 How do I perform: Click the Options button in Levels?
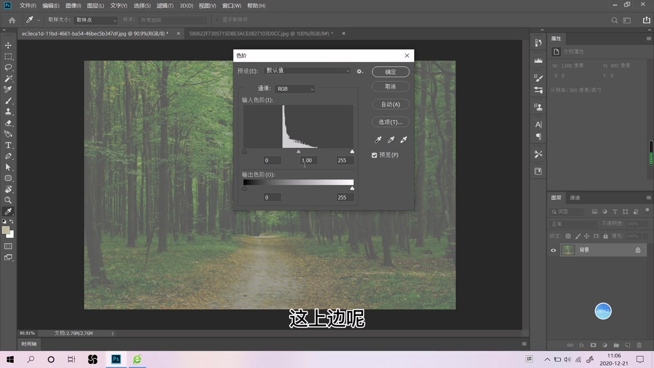[x=391, y=122]
